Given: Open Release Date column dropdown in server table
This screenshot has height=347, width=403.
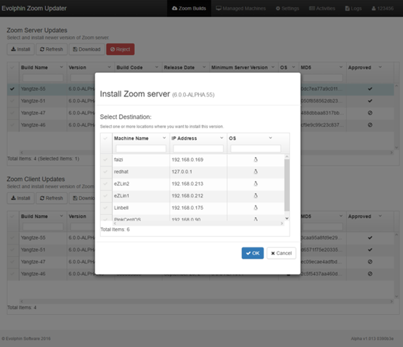Looking at the screenshot, I should click(x=204, y=67).
